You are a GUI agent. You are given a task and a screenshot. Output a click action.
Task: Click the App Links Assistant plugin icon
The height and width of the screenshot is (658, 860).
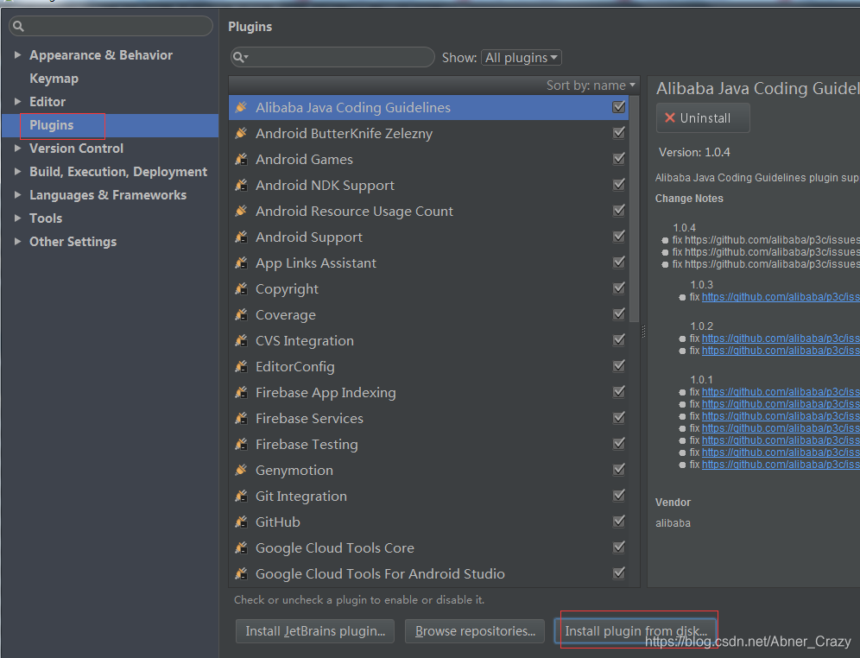coord(241,263)
